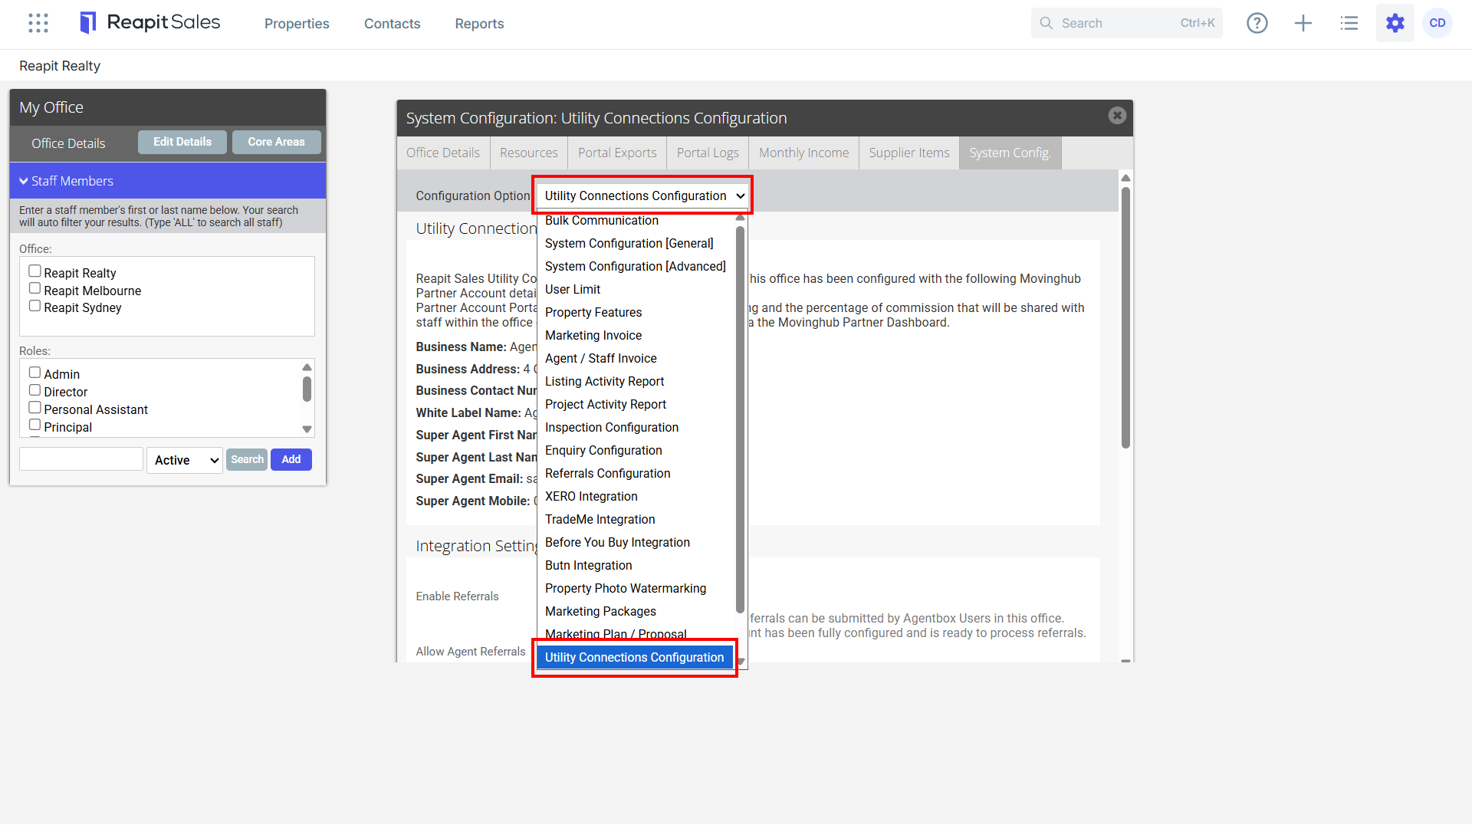This screenshot has width=1472, height=828.
Task: Switch to Portal Exports tab
Action: (617, 153)
